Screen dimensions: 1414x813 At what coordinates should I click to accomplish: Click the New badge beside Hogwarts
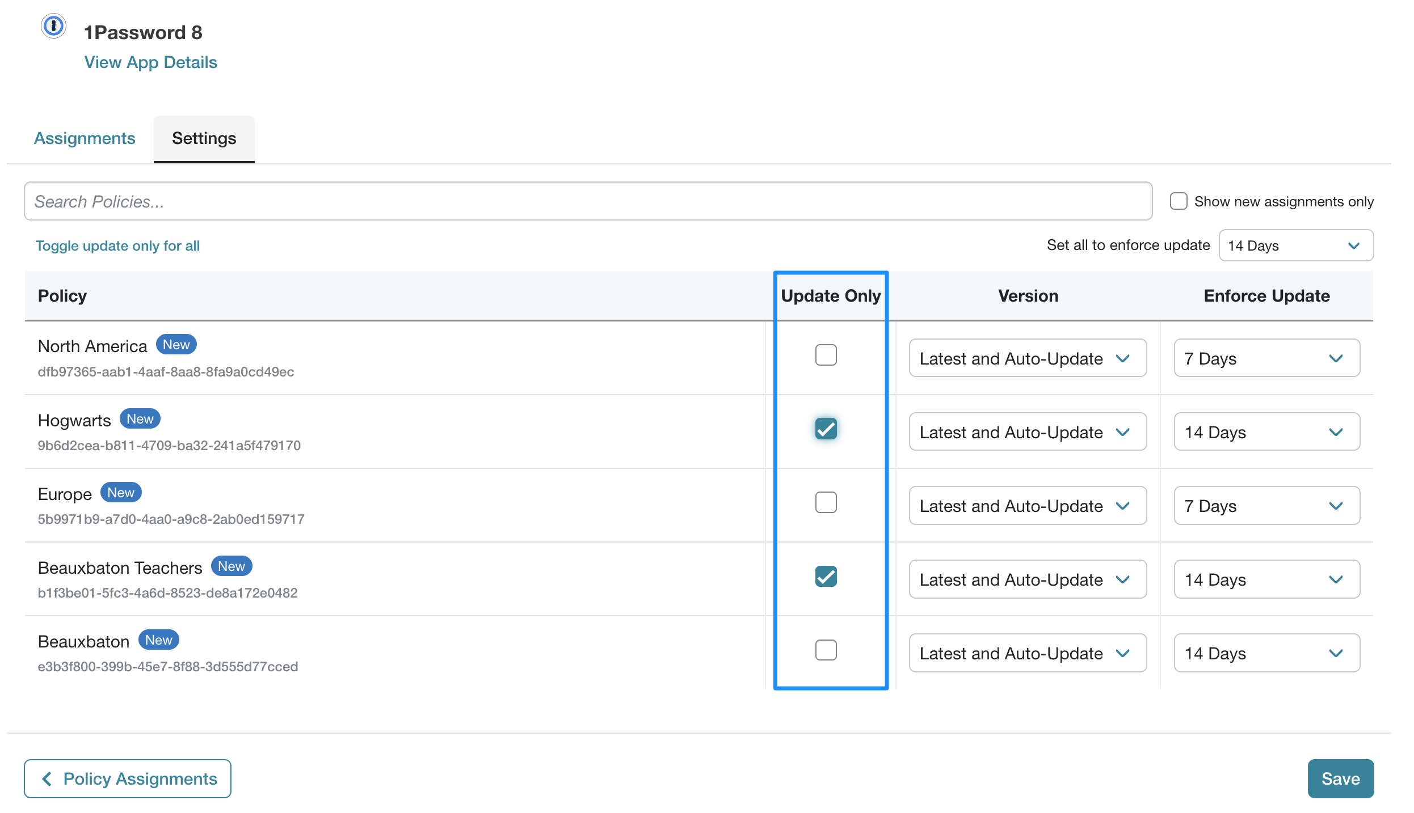point(140,419)
